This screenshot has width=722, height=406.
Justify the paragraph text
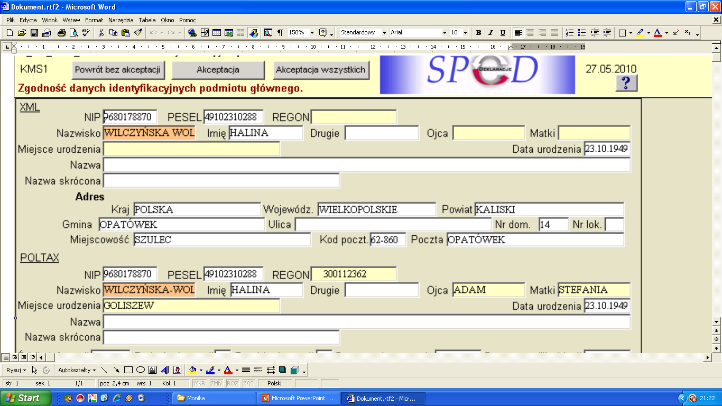point(554,33)
